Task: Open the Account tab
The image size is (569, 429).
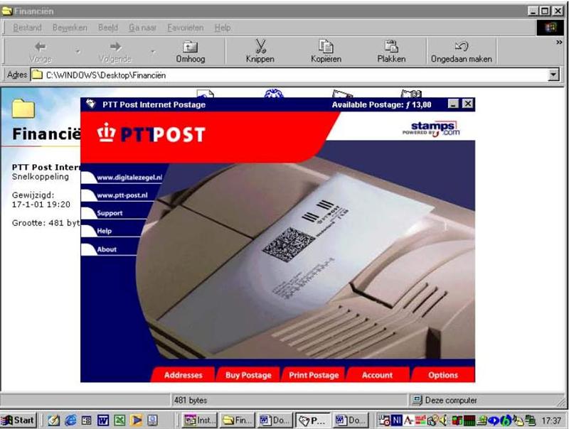Action: [378, 375]
